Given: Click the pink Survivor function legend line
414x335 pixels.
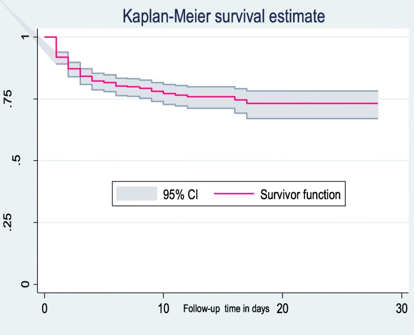Looking at the screenshot, I should (x=233, y=194).
